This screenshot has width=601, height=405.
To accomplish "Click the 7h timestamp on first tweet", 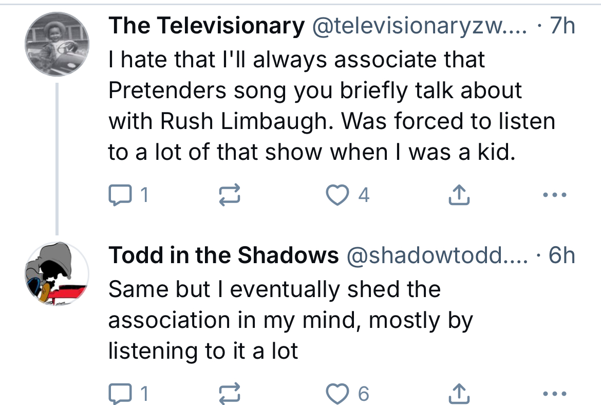I will 562,26.
